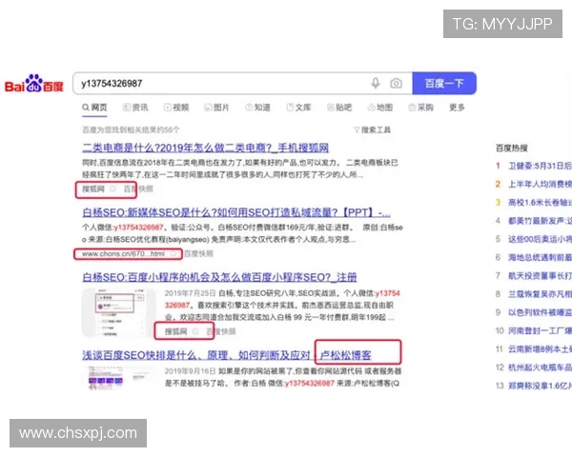Open the 图片 tab
Viewport: 572px width, 457px height.
click(x=217, y=108)
